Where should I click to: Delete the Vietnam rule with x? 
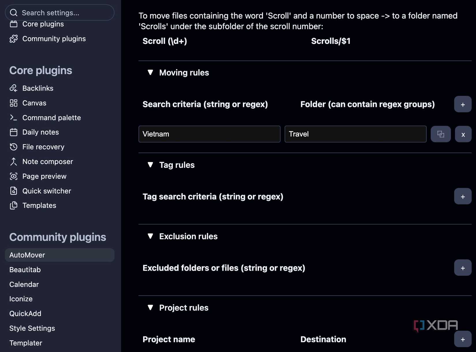(x=463, y=134)
